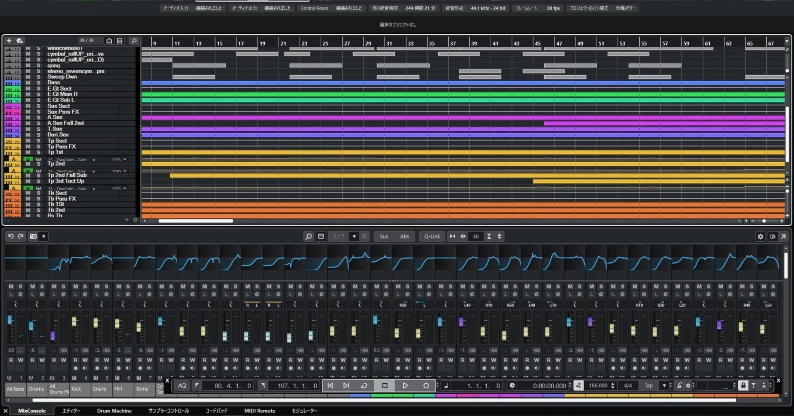794x416 pixels.
Task: Click the Sus button in MixConsole
Action: click(x=384, y=236)
